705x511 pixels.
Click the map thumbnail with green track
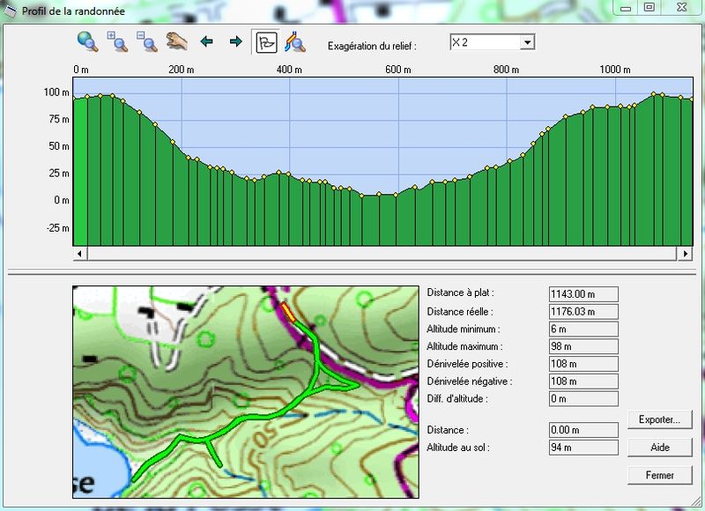tap(246, 392)
